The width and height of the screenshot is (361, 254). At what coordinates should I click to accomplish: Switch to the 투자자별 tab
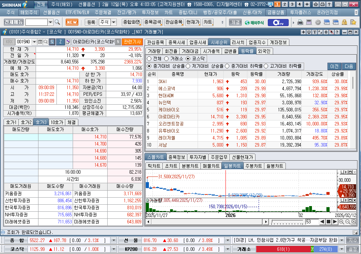pos(198,157)
